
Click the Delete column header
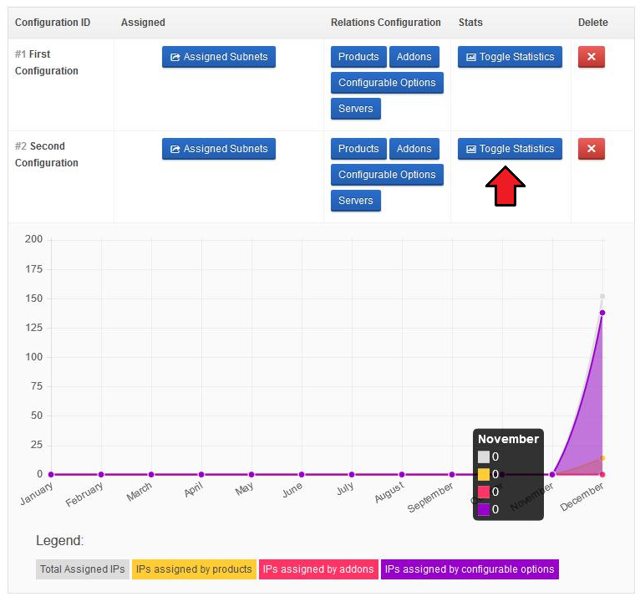[592, 23]
